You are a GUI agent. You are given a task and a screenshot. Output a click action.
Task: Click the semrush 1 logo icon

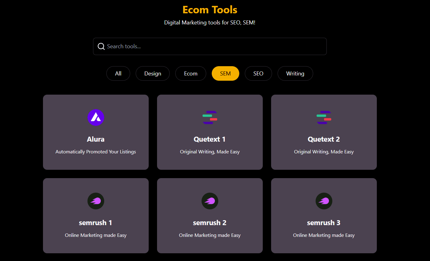coord(96,201)
